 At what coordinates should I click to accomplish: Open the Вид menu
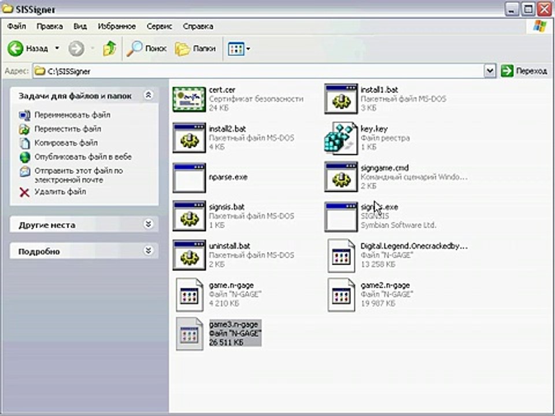coord(80,27)
